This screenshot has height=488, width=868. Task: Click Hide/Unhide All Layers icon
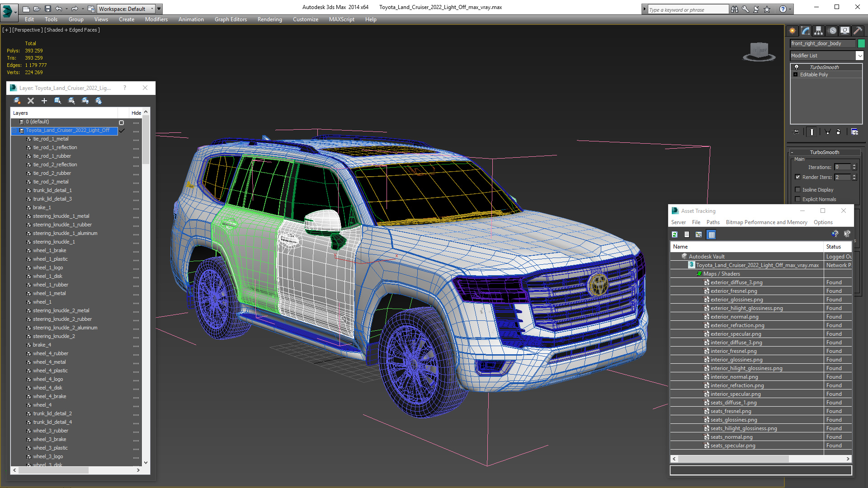click(85, 101)
